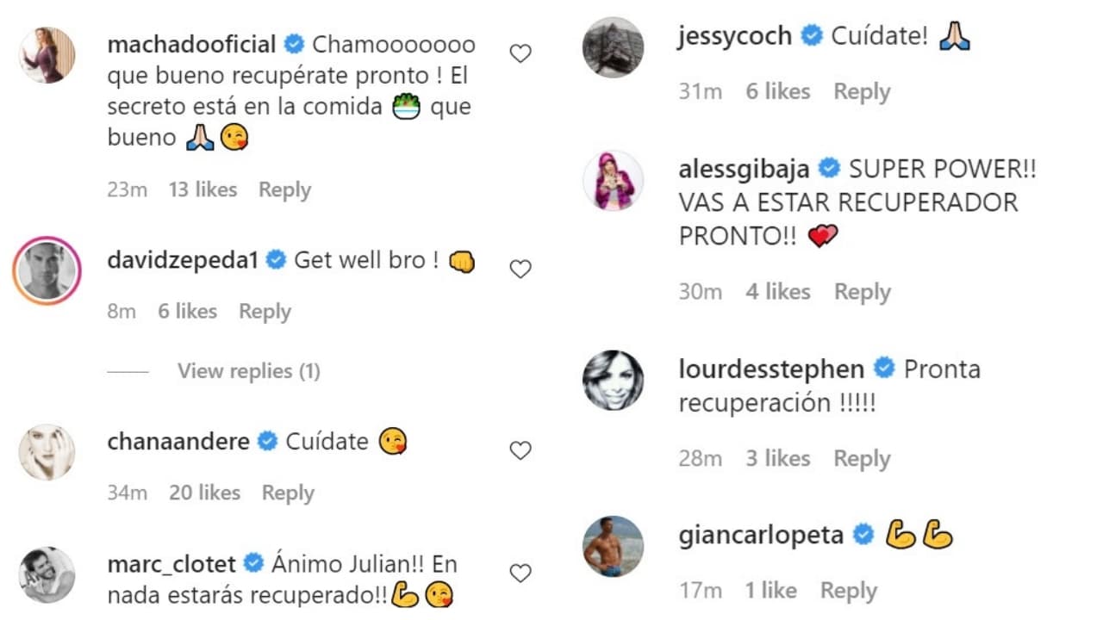Select the username giancarlopeta
The width and height of the screenshot is (1103, 620).
pos(761,534)
